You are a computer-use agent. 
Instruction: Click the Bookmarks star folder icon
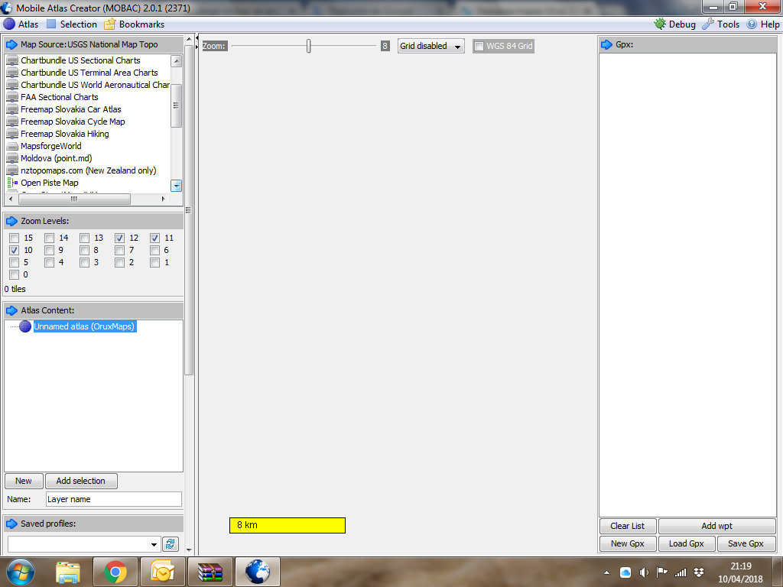pyautogui.click(x=110, y=24)
